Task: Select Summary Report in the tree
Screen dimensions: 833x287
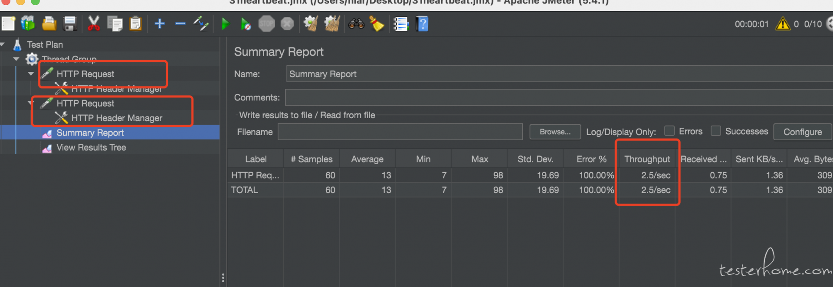Action: (90, 133)
